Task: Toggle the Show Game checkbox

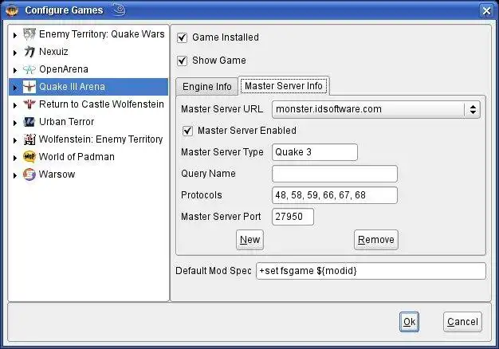Action: [x=182, y=61]
